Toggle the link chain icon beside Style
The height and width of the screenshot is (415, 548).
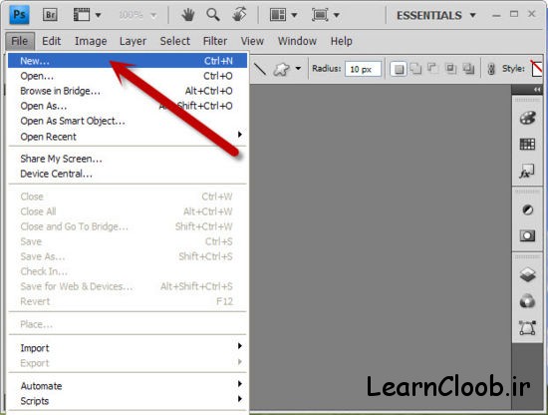pyautogui.click(x=491, y=69)
